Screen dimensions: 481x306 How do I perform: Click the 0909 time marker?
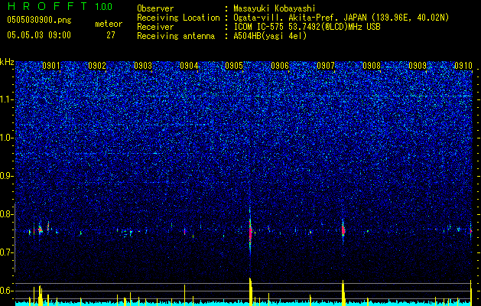418,66
